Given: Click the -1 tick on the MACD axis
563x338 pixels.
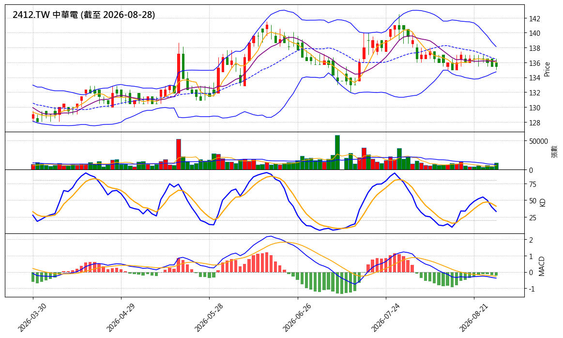Looking at the screenshot, I should (531, 289).
